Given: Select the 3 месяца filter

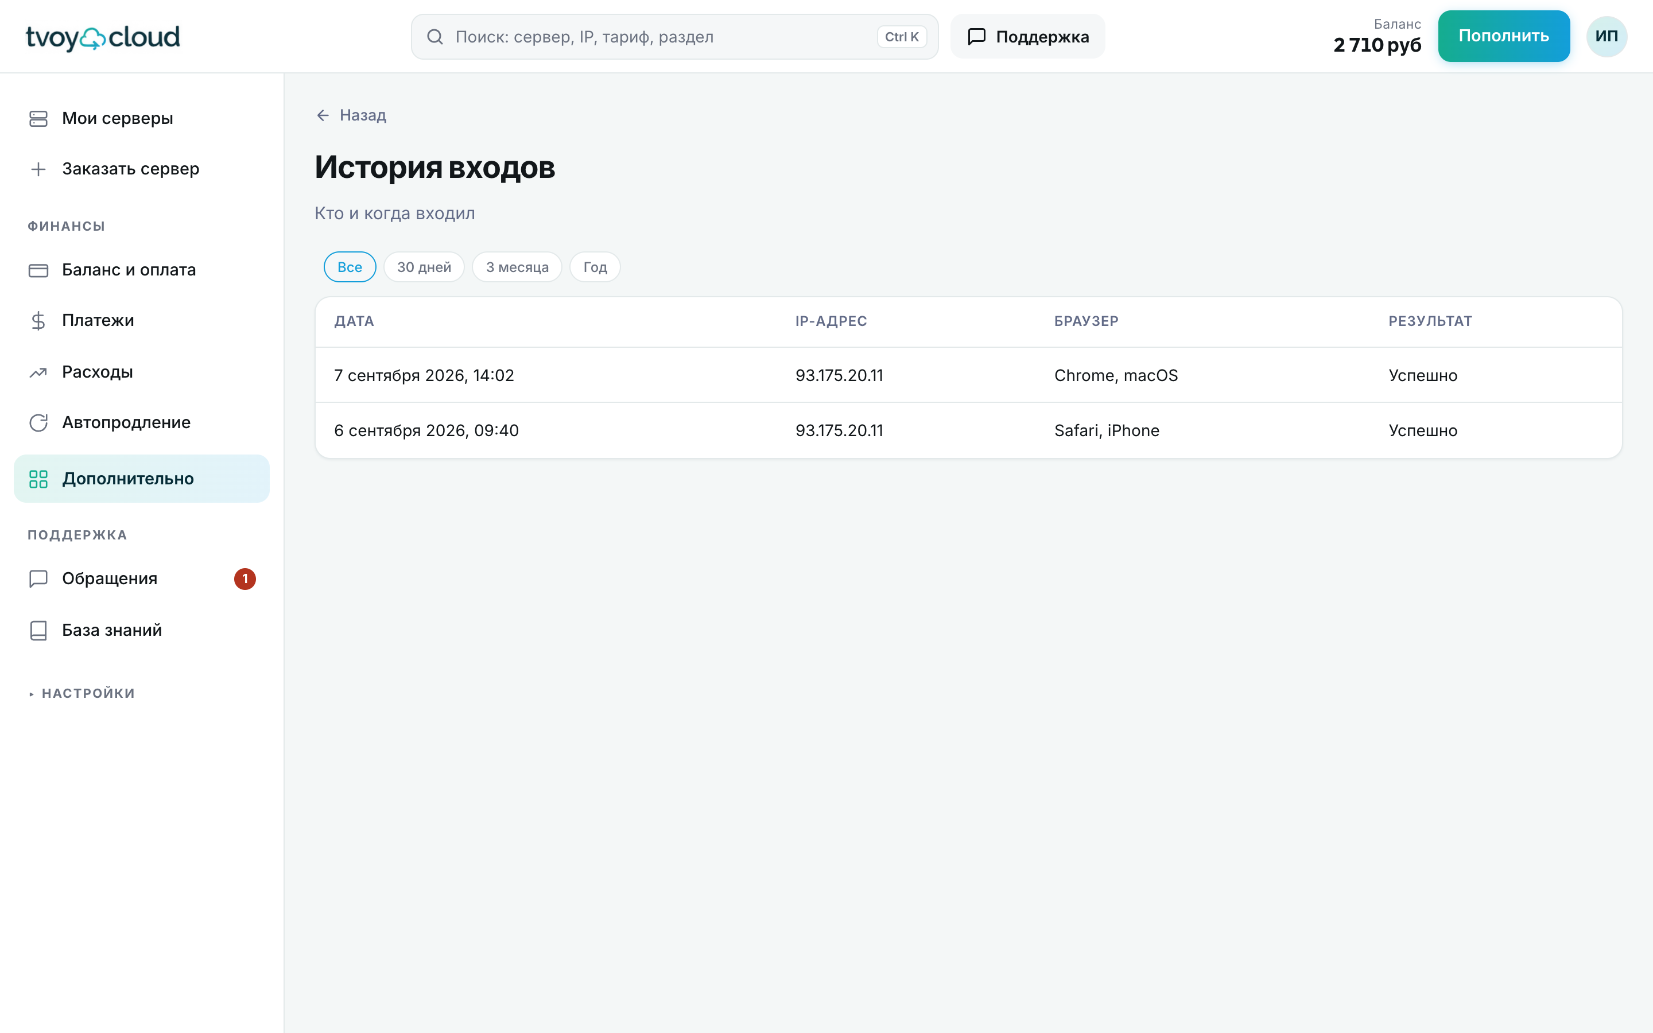Looking at the screenshot, I should (517, 267).
